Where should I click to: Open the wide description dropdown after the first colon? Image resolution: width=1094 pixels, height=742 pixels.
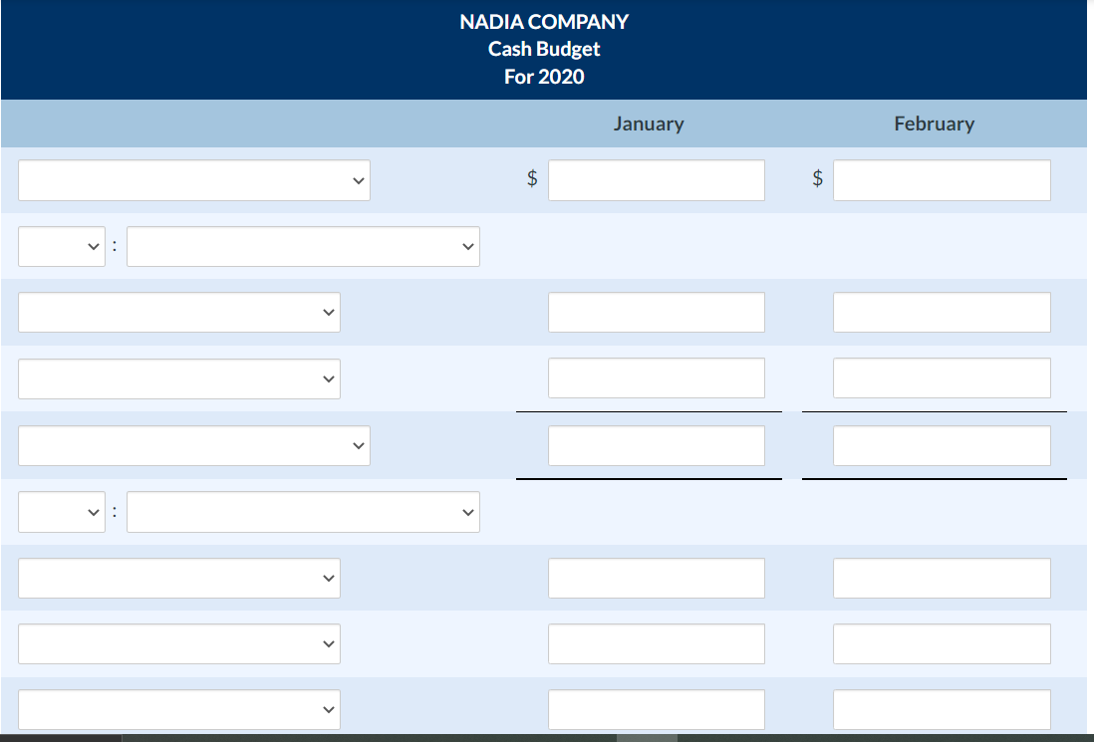303,246
